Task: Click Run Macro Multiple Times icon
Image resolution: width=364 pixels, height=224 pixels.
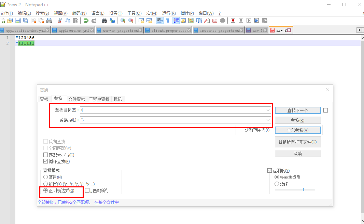Action: (x=256, y=21)
